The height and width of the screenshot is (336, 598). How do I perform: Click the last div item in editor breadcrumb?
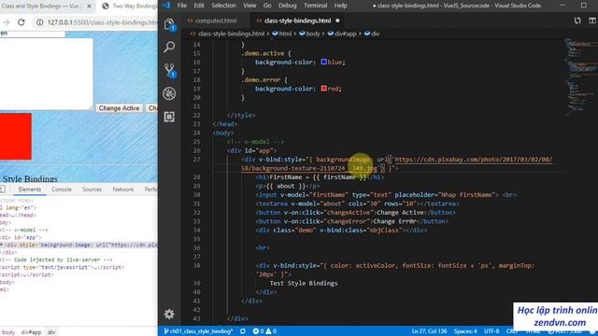coord(372,34)
